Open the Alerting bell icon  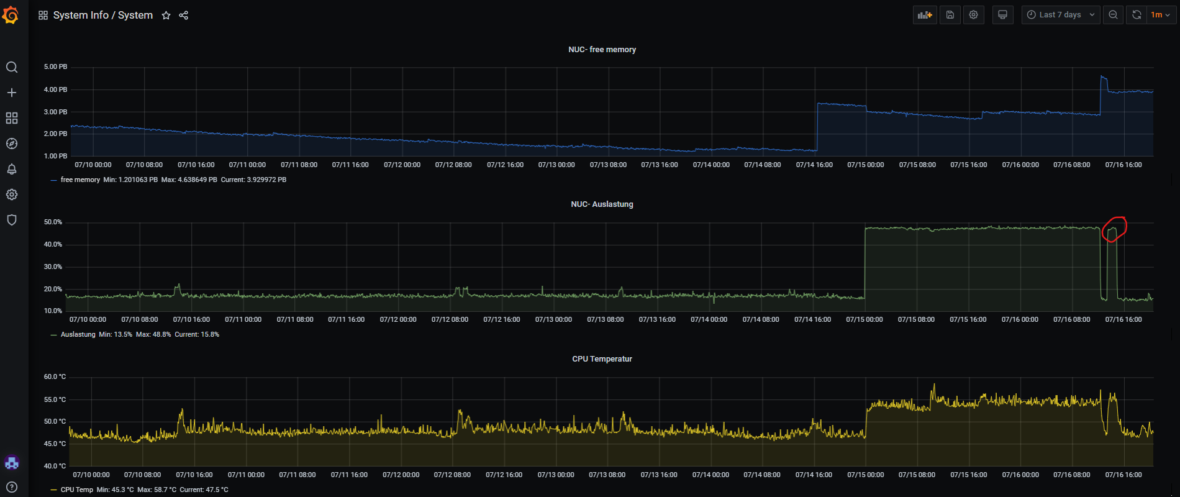pos(11,169)
